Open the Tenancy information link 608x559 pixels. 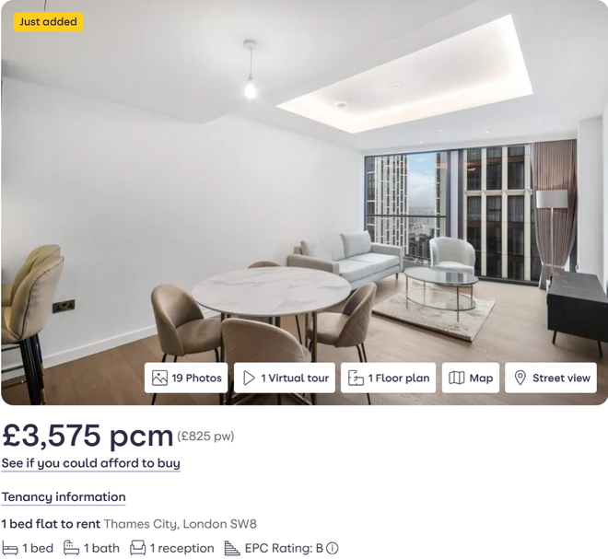64,497
